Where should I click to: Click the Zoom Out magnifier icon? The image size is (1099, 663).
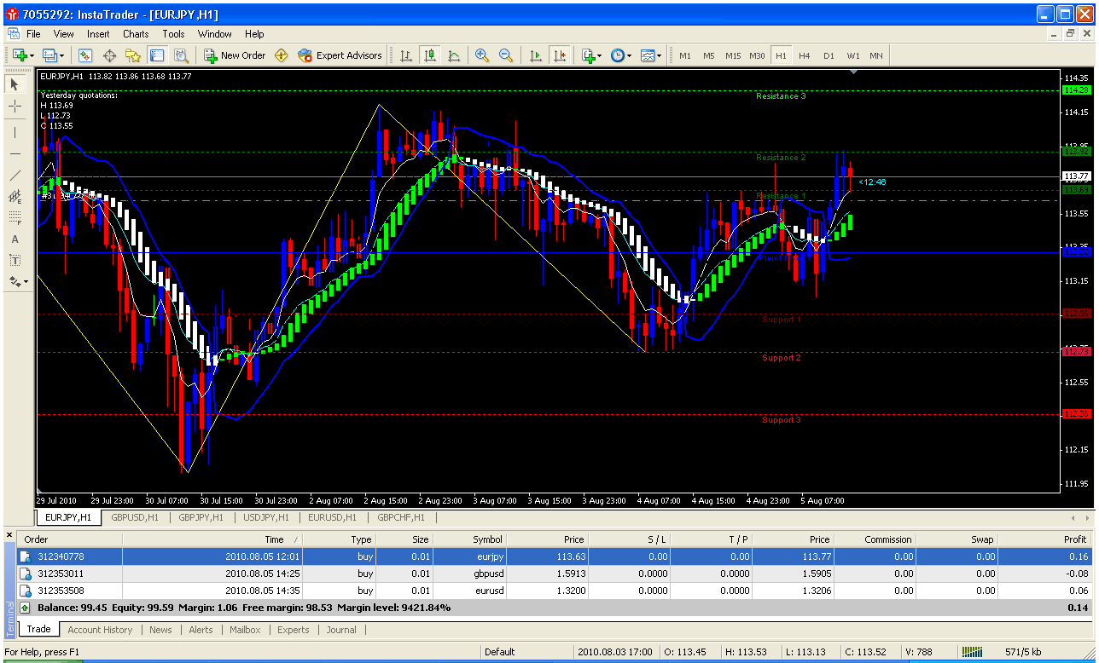point(506,55)
